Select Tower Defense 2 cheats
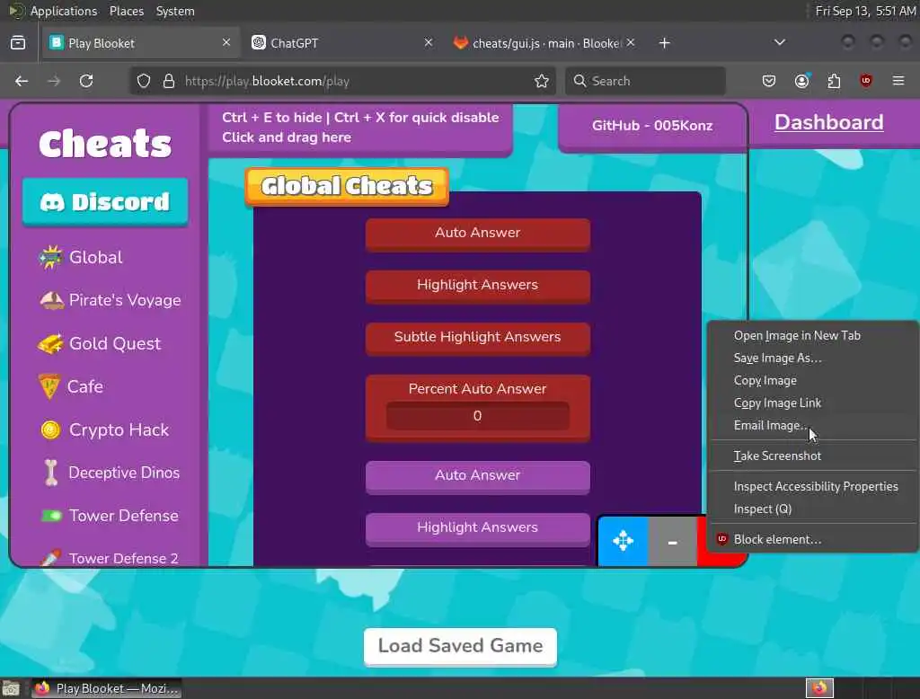The image size is (920, 699). [109, 558]
